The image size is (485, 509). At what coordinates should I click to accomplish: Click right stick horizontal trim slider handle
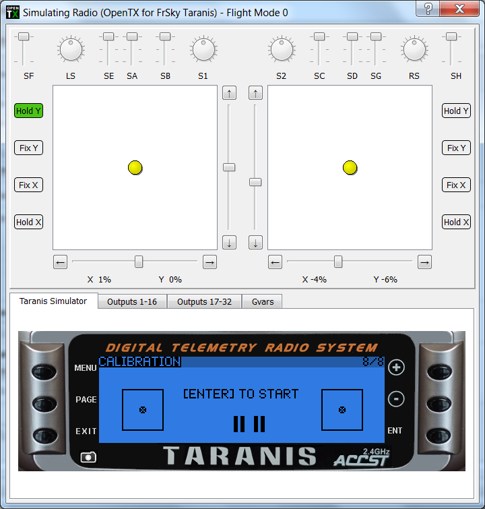[x=338, y=262]
